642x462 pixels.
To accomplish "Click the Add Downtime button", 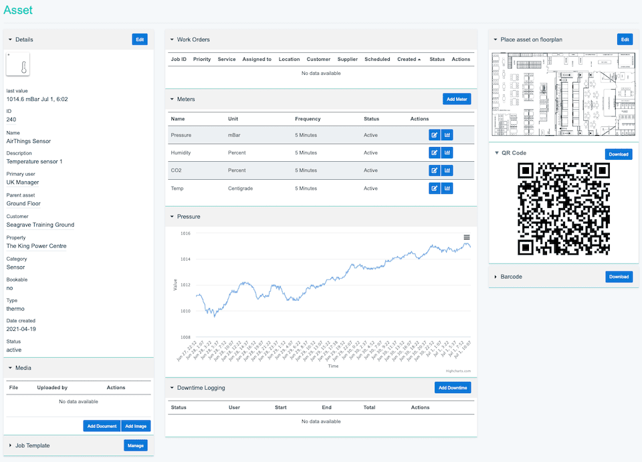I will pos(453,388).
